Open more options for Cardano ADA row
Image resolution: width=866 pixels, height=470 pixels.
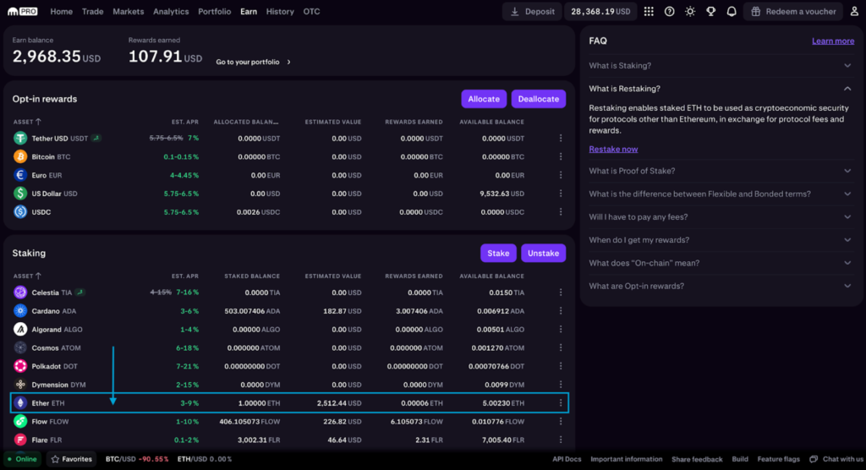pos(561,311)
